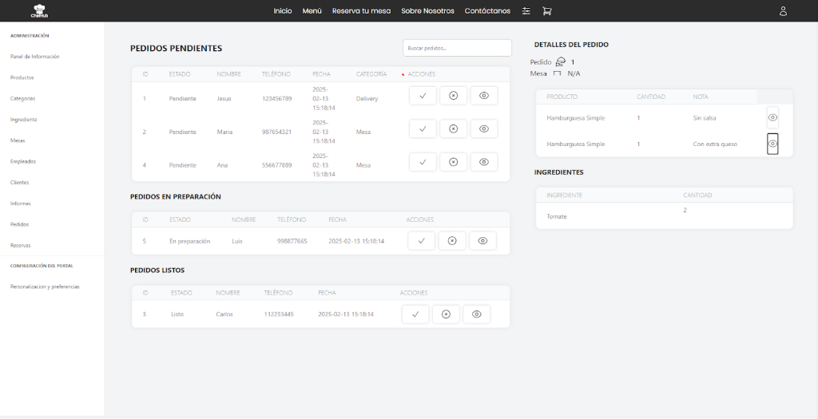818x419 pixels.
Task: Open Reserva tu mesa page
Action: [x=361, y=11]
